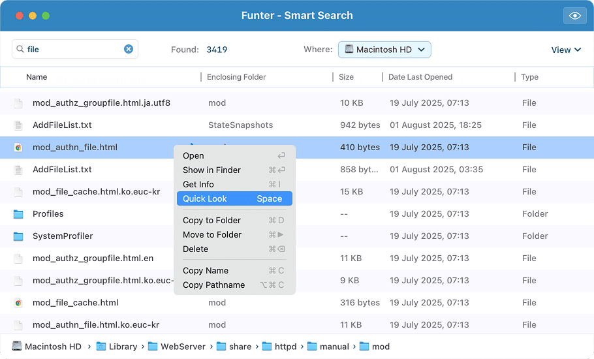Click file icon of mod_file_cache.html.ko.euc-kr

pos(18,192)
